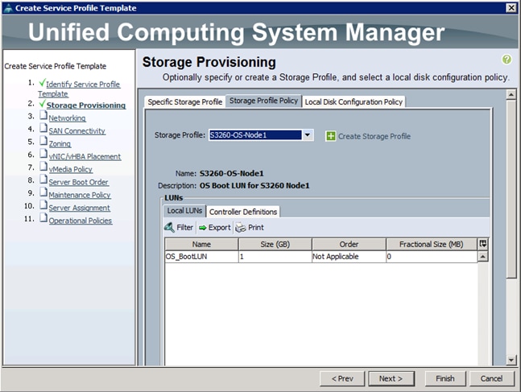Image resolution: width=521 pixels, height=392 pixels.
Task: Open the help question mark icon
Action: click(507, 60)
